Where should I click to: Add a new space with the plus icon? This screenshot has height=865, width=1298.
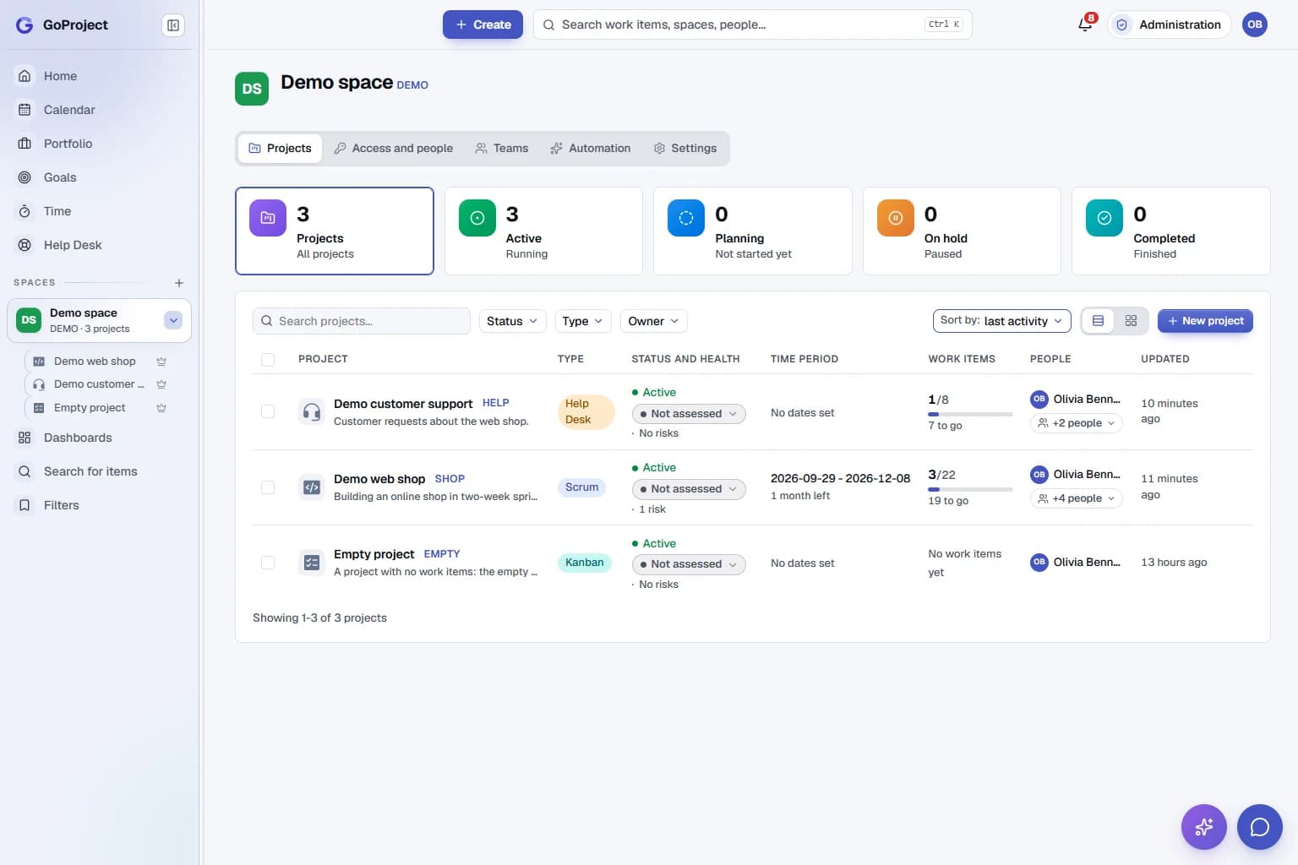[x=179, y=283]
